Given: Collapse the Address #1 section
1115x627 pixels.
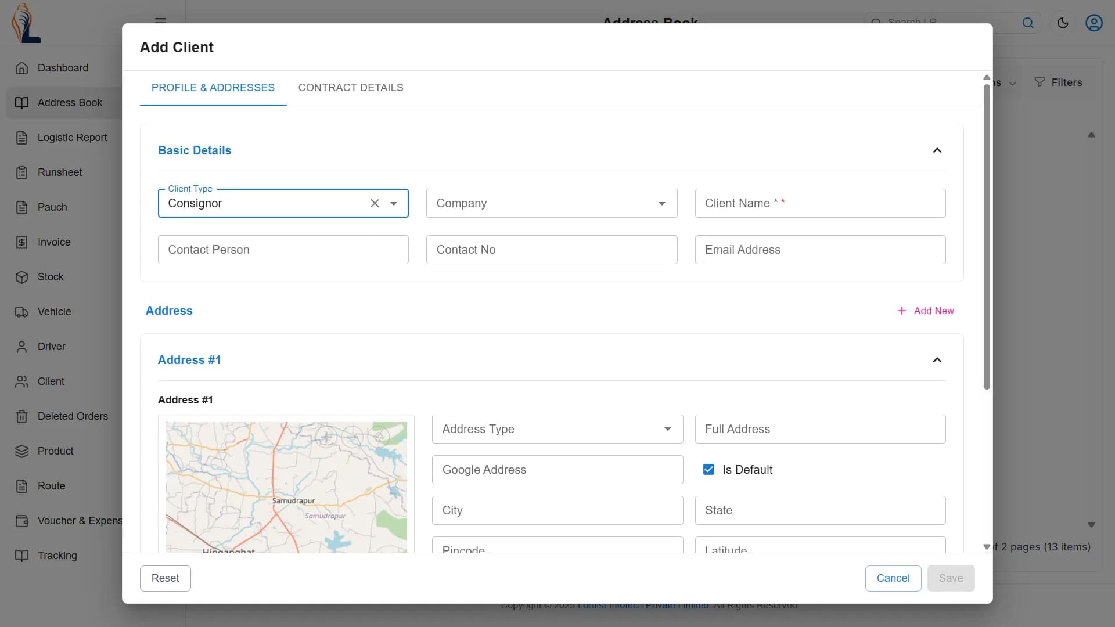Looking at the screenshot, I should click(937, 360).
